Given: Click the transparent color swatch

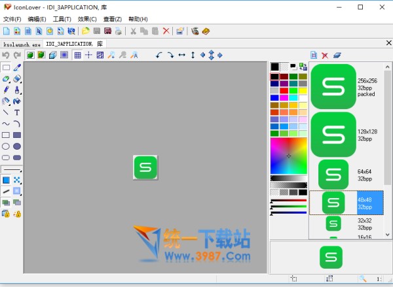Looking at the screenshot, I should [284, 67].
